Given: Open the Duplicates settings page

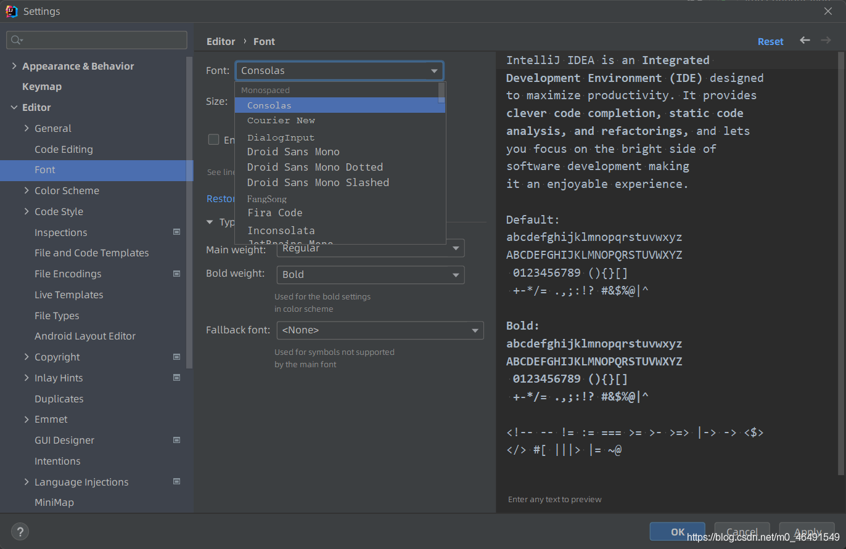Looking at the screenshot, I should [x=59, y=399].
